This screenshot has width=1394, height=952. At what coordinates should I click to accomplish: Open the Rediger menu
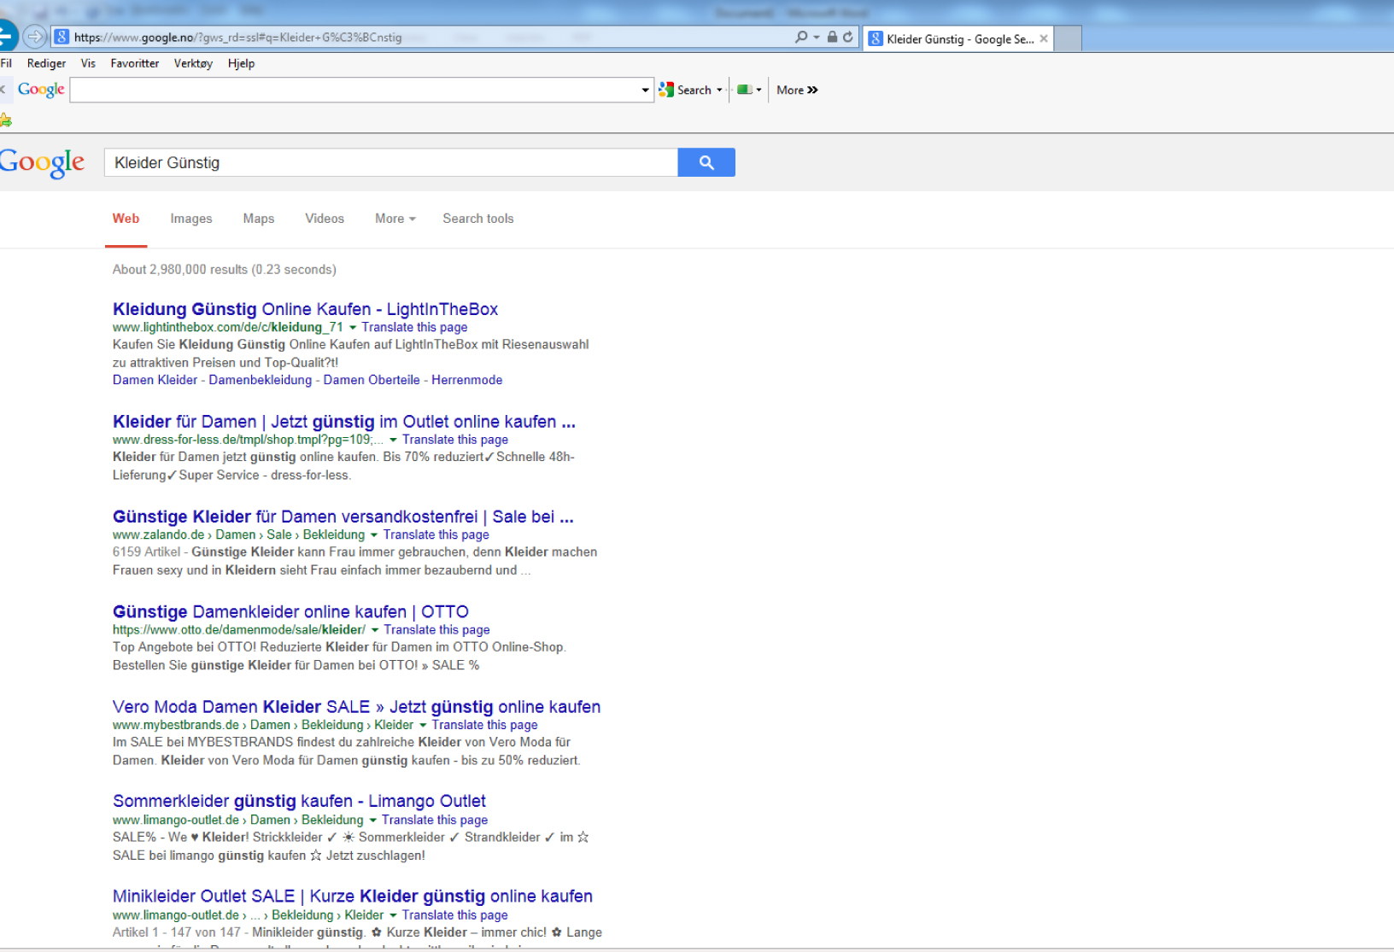[46, 63]
